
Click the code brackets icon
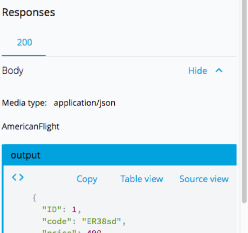(18, 177)
